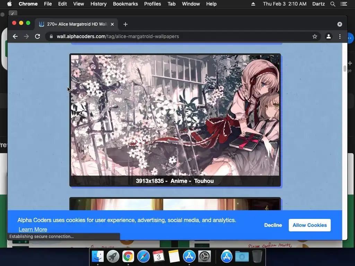Open the History menu

98,4
